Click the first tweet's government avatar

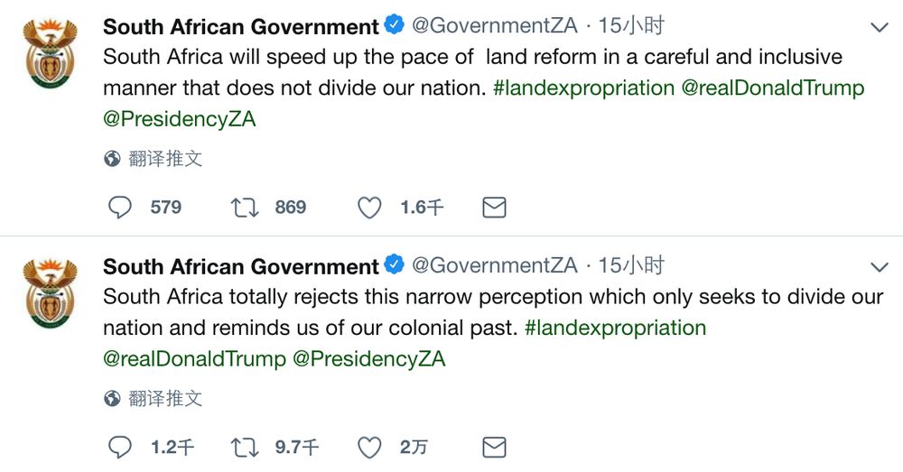[50, 52]
